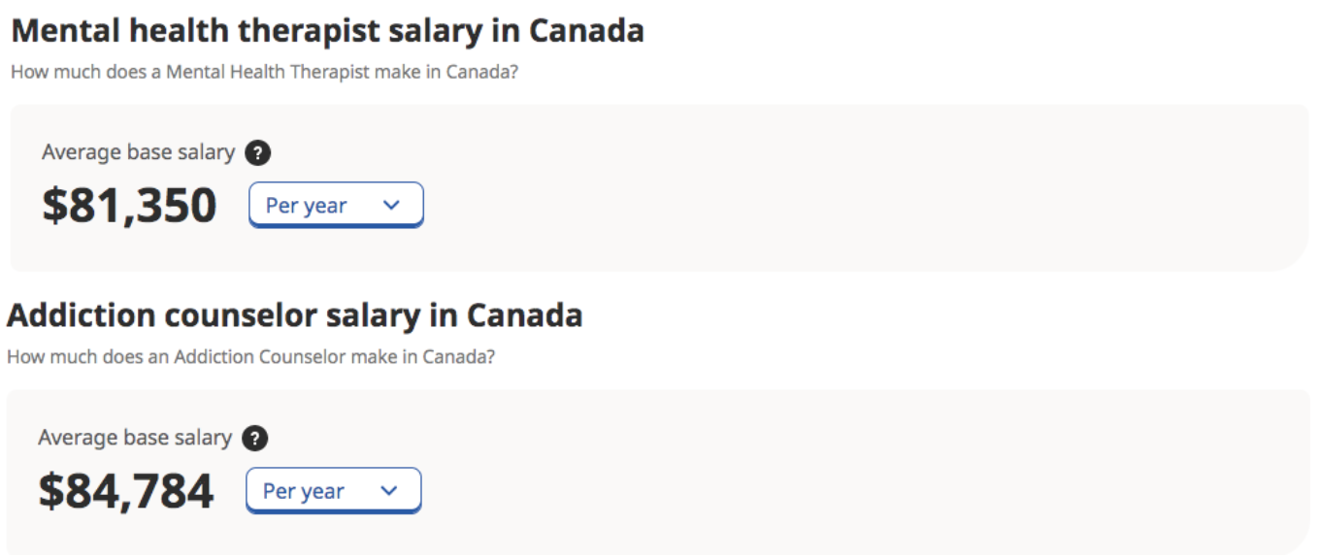This screenshot has width=1320, height=559.
Task: Click 'Average base salary' label above $81,350
Action: coord(138,152)
